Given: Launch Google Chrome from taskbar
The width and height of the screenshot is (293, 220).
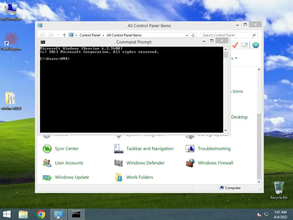Looking at the screenshot, I should (41, 214).
